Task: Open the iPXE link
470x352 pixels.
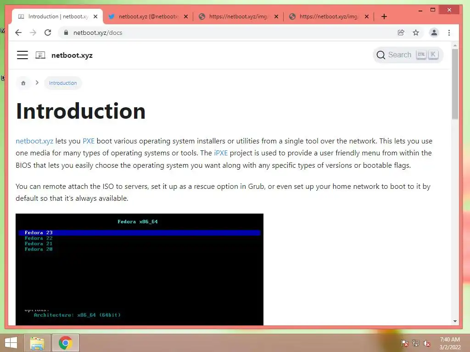Action: tap(221, 153)
